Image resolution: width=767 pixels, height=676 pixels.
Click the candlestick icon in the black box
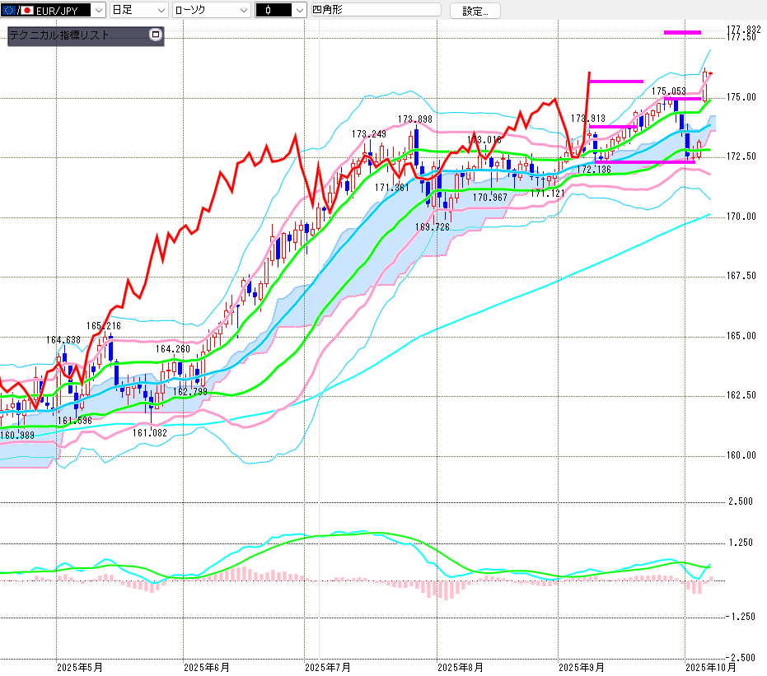(270, 11)
